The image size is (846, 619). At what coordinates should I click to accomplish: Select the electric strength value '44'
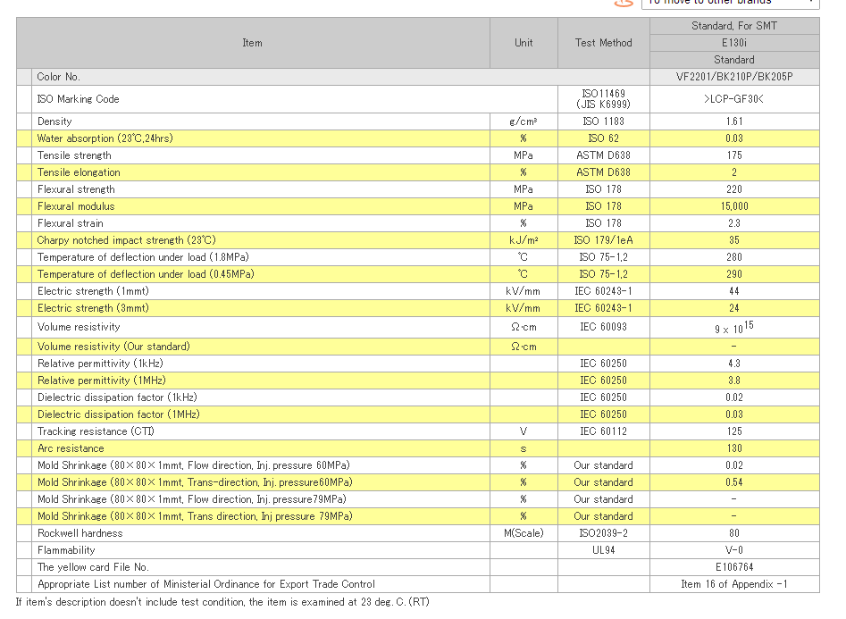(x=734, y=291)
